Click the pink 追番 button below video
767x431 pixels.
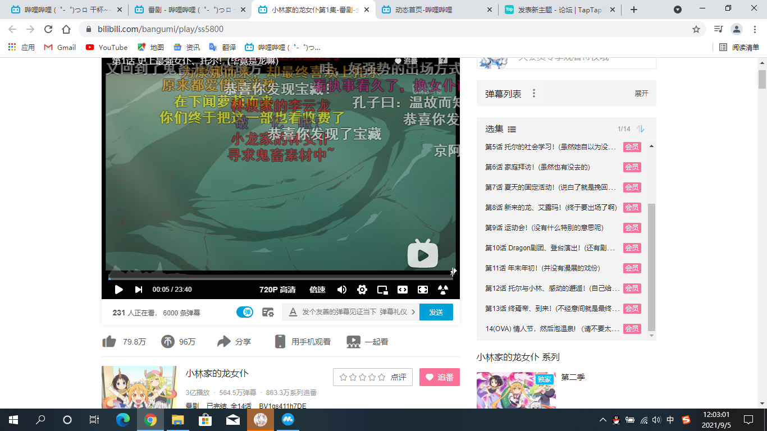[x=440, y=377]
